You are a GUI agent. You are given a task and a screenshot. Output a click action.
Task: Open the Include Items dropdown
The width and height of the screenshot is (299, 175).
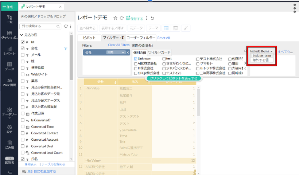pos(261,51)
